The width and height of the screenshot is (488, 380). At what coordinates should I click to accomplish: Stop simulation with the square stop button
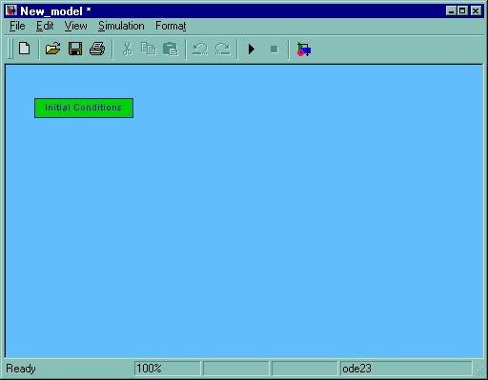[274, 50]
